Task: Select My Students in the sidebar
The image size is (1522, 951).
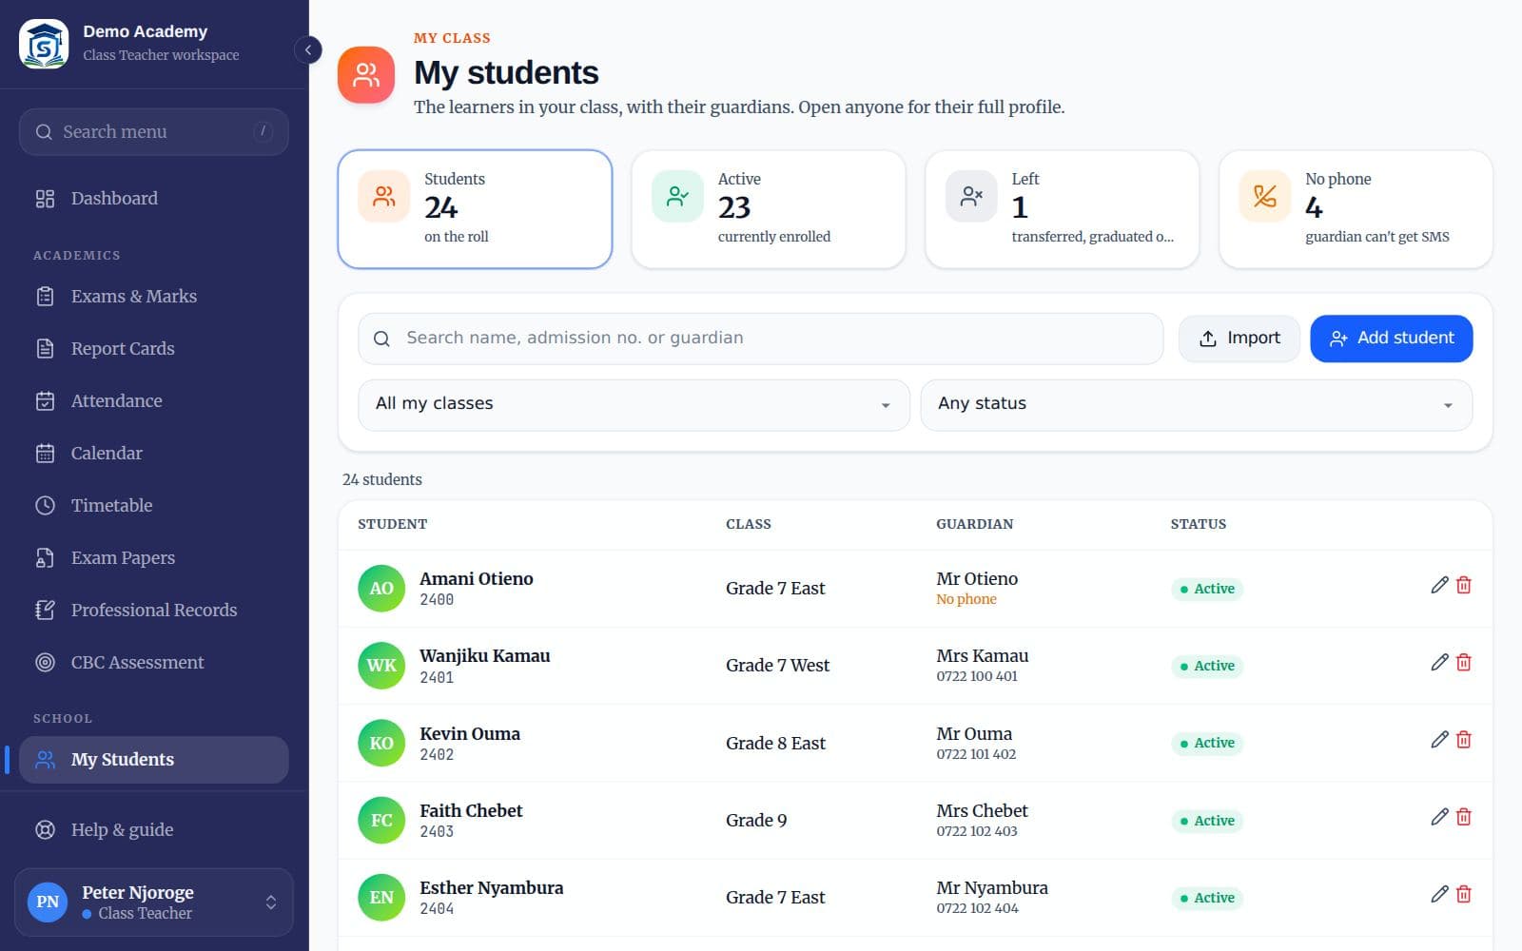Action: coord(154,759)
